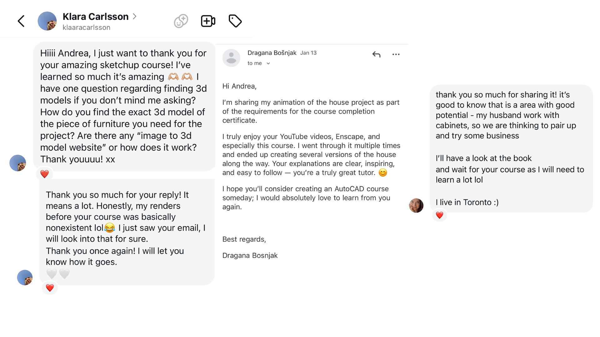600x337 pixels.
Task: Open Klara Carlsson's header profile picture
Action: [x=47, y=21]
